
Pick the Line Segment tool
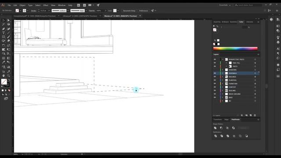coord(8,33)
